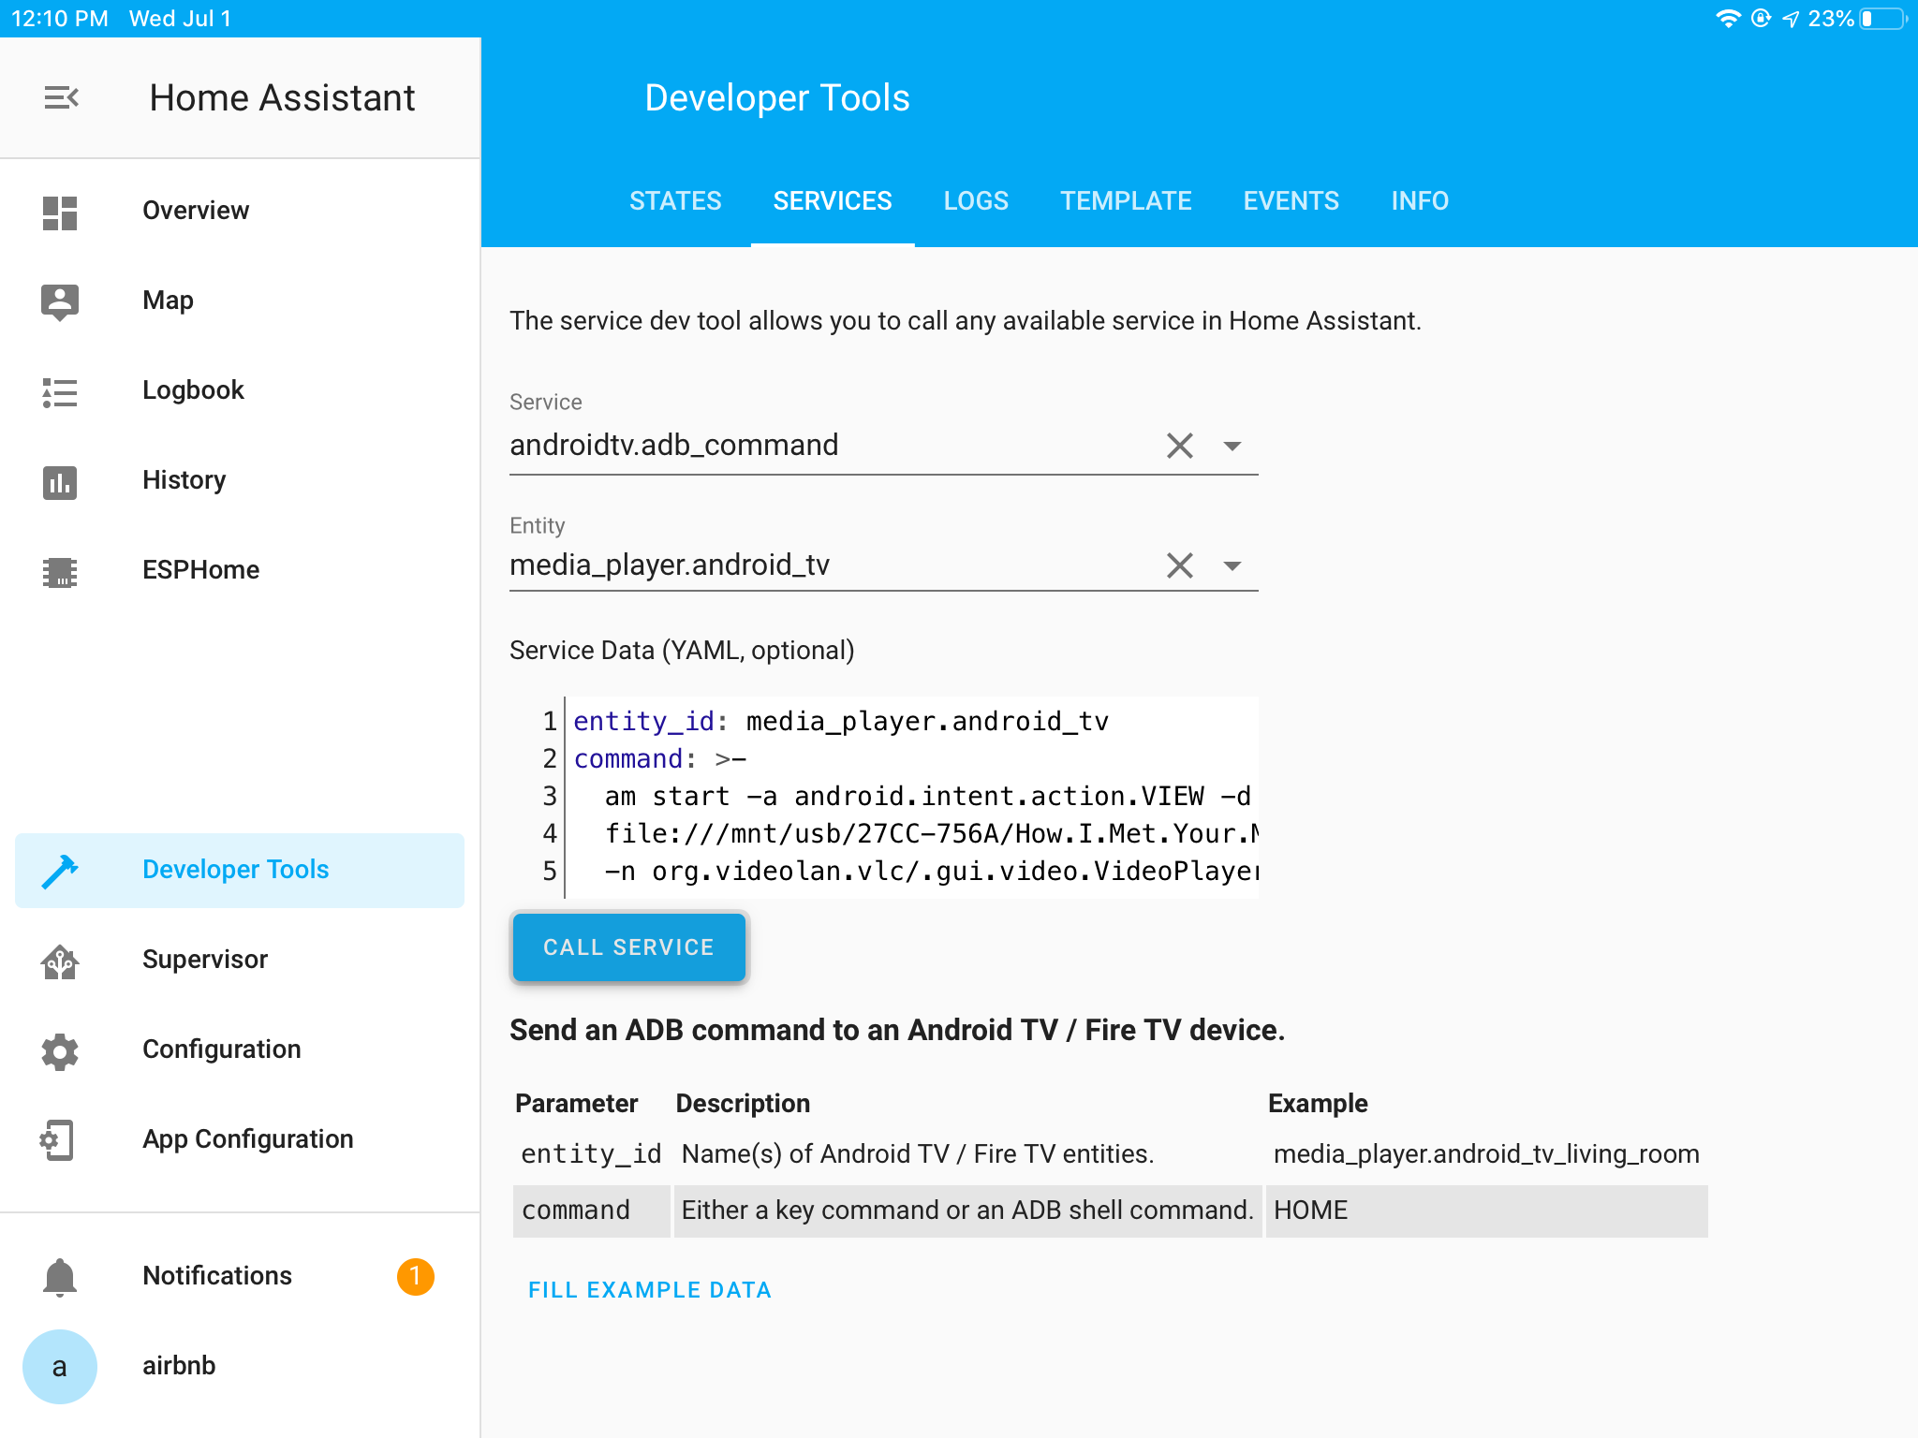Click the Map person icon
The height and width of the screenshot is (1438, 1918).
pyautogui.click(x=60, y=301)
